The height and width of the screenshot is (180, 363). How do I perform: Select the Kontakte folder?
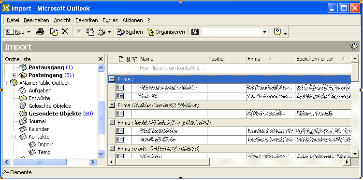coord(39,137)
